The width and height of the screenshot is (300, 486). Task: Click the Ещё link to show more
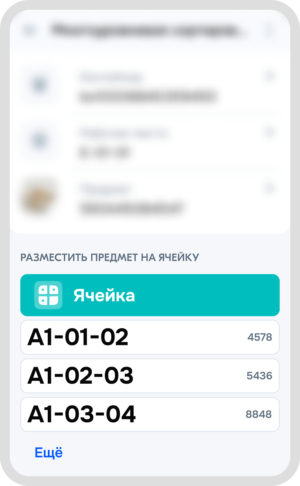pyautogui.click(x=49, y=453)
